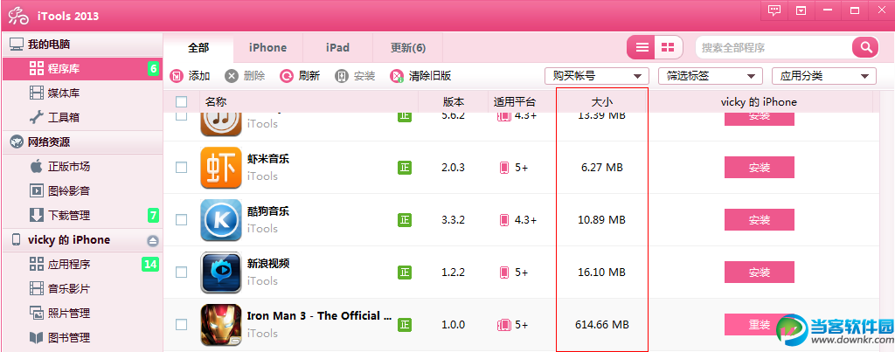Open 照片管理 in sidebar
The width and height of the screenshot is (895, 352).
pos(81,314)
